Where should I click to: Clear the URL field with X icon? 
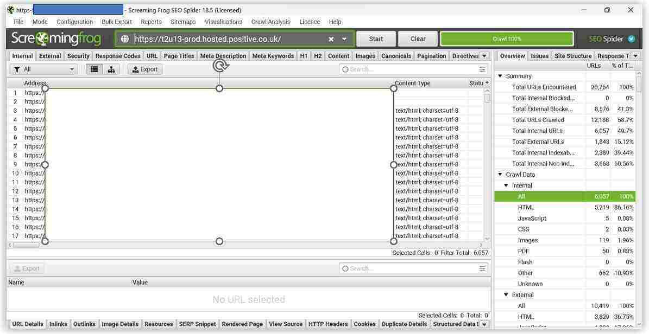pyautogui.click(x=331, y=39)
